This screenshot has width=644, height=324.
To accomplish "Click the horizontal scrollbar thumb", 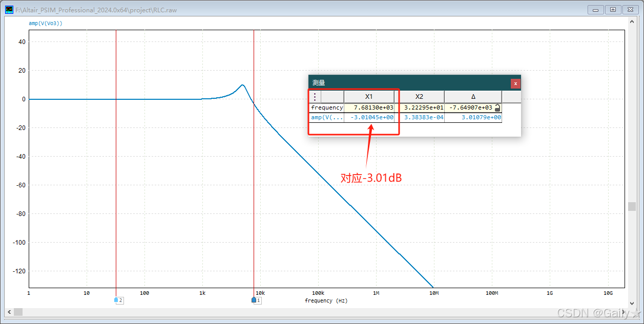I will point(18,312).
